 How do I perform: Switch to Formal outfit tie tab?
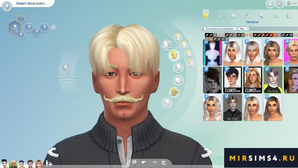point(220,15)
